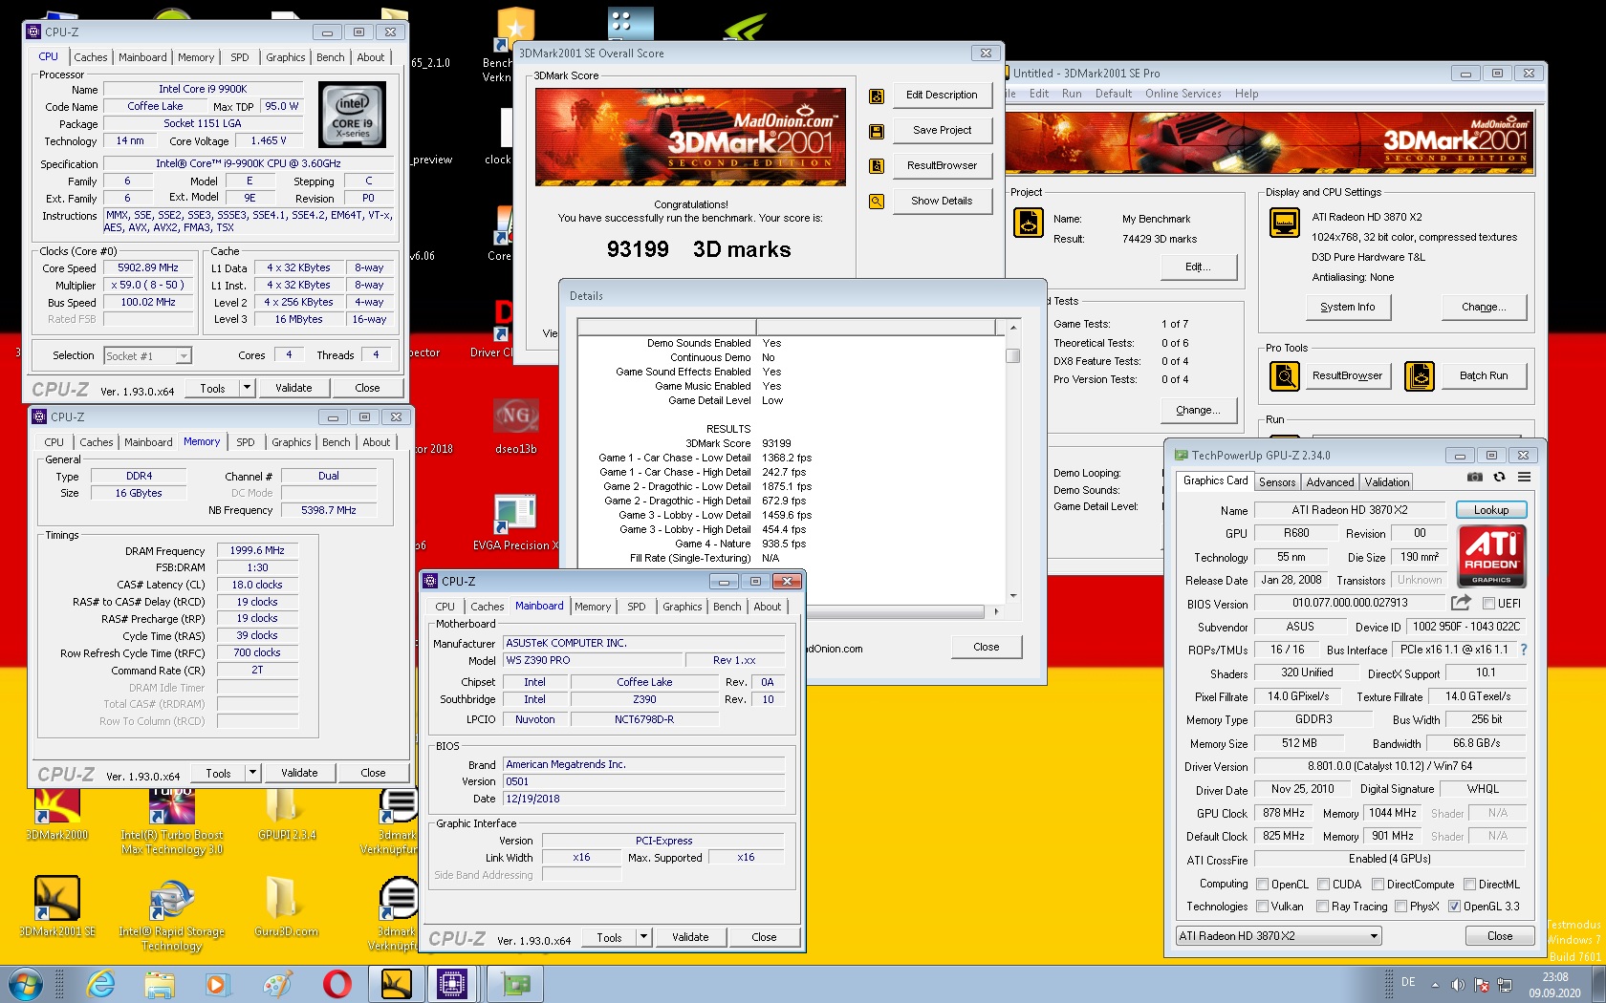Click the Details list scroll-right arrow
This screenshot has height=1003, width=1606.
coord(996,611)
